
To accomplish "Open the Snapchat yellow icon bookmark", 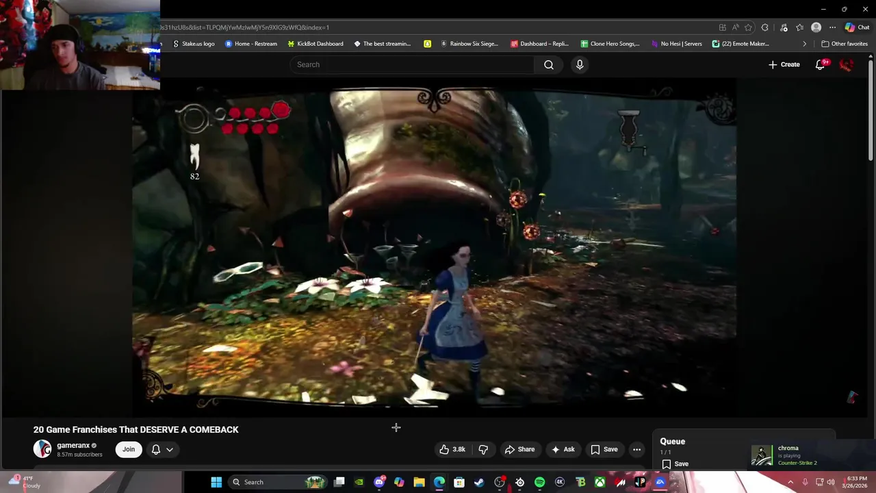I will tap(427, 44).
